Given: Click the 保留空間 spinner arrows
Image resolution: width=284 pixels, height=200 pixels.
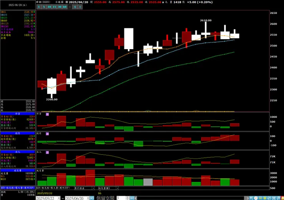Looking at the screenshot, I should tap(127, 198).
